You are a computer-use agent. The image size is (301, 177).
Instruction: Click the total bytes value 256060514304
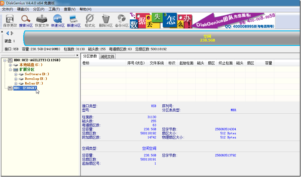(225, 129)
